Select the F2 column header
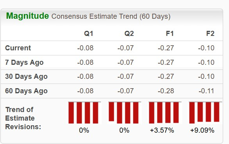 pos(210,34)
